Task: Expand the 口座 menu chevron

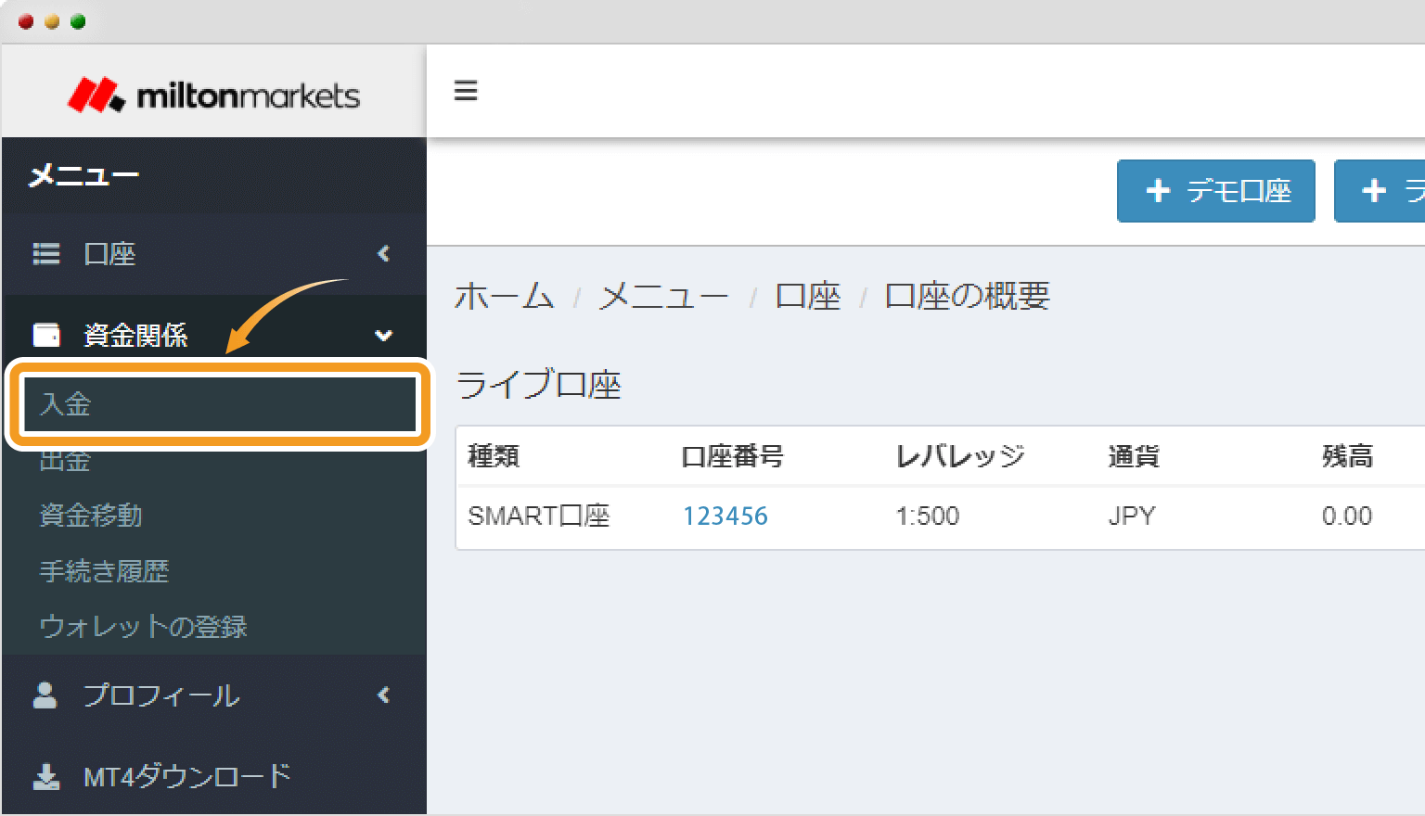Action: [384, 253]
